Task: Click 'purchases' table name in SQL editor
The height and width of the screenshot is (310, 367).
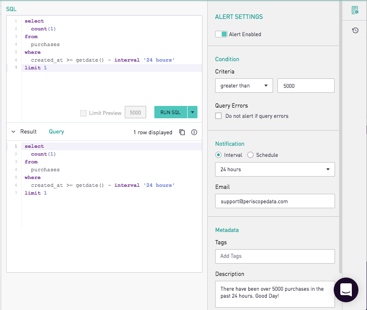Action: (45, 44)
